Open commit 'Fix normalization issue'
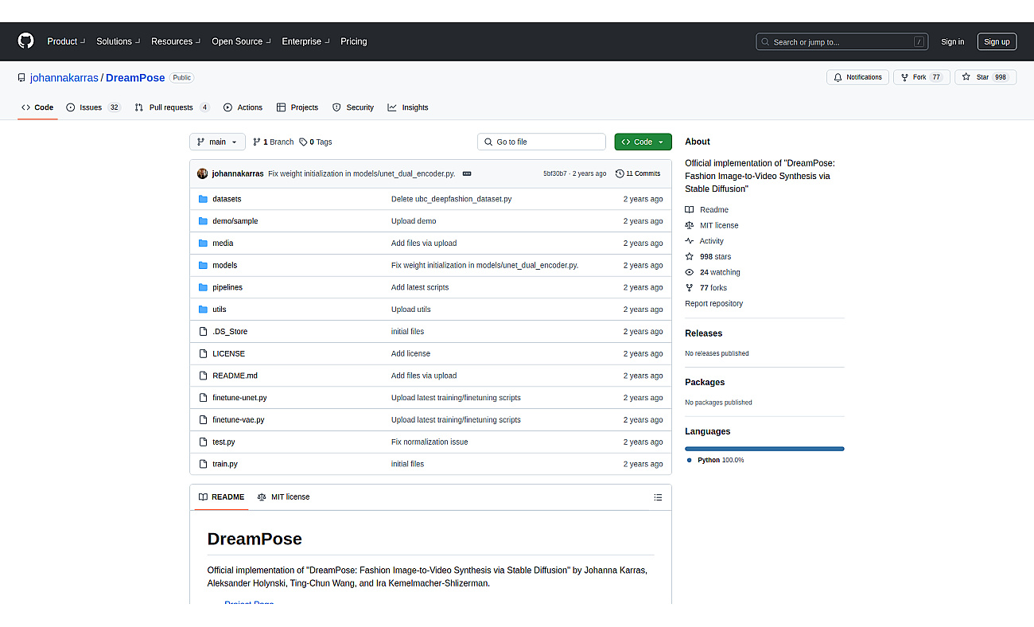The height and width of the screenshot is (627, 1034). [x=430, y=442]
